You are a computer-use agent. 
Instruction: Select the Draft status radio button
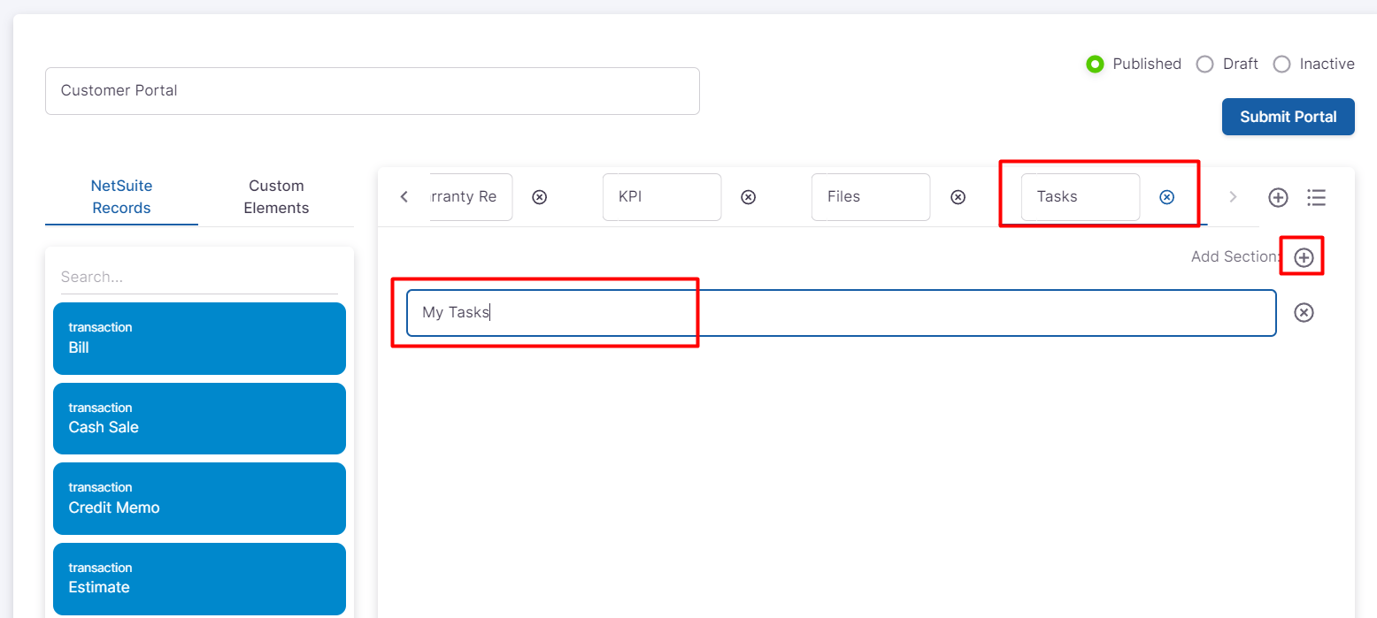(1204, 65)
